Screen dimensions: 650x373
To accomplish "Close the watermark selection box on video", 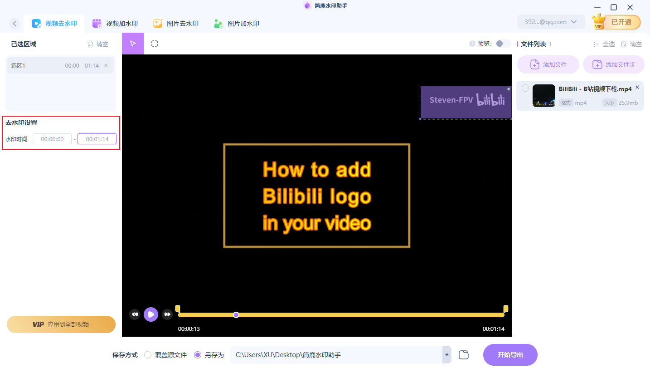I will pos(509,89).
